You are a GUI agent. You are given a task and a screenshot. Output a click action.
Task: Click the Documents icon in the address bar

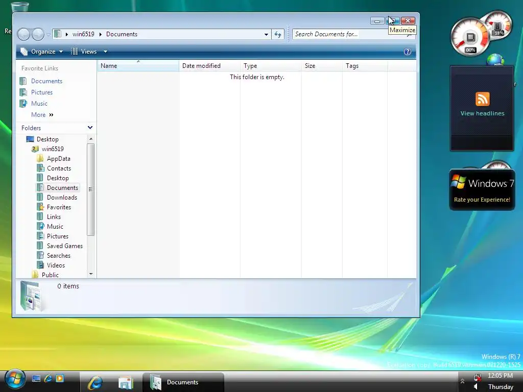(58, 34)
